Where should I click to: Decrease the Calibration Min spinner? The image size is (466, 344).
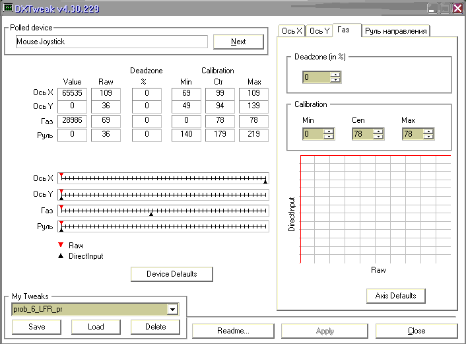tap(329, 137)
